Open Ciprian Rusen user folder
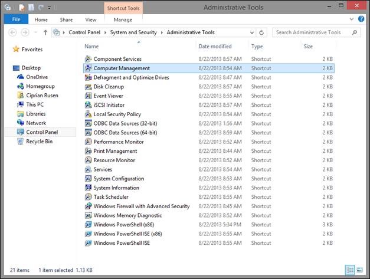This screenshot has height=279, width=370. 42,96
